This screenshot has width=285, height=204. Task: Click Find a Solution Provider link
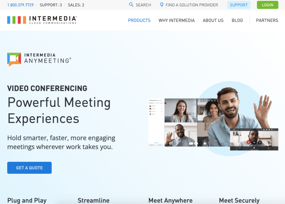click(191, 5)
